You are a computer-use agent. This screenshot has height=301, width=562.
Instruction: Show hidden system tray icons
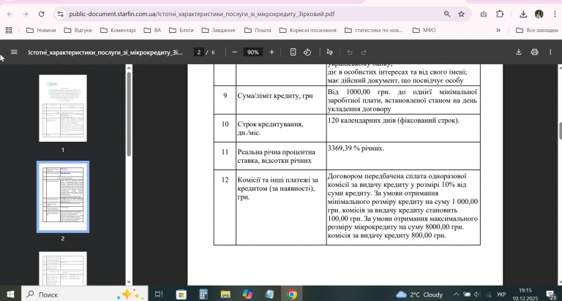pos(457,294)
